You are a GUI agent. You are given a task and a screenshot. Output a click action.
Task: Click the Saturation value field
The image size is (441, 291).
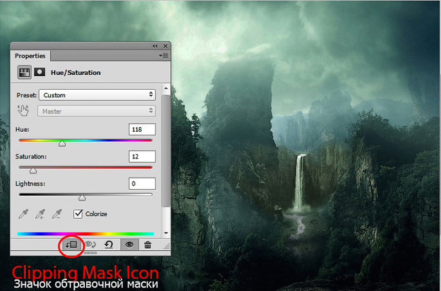(x=142, y=156)
